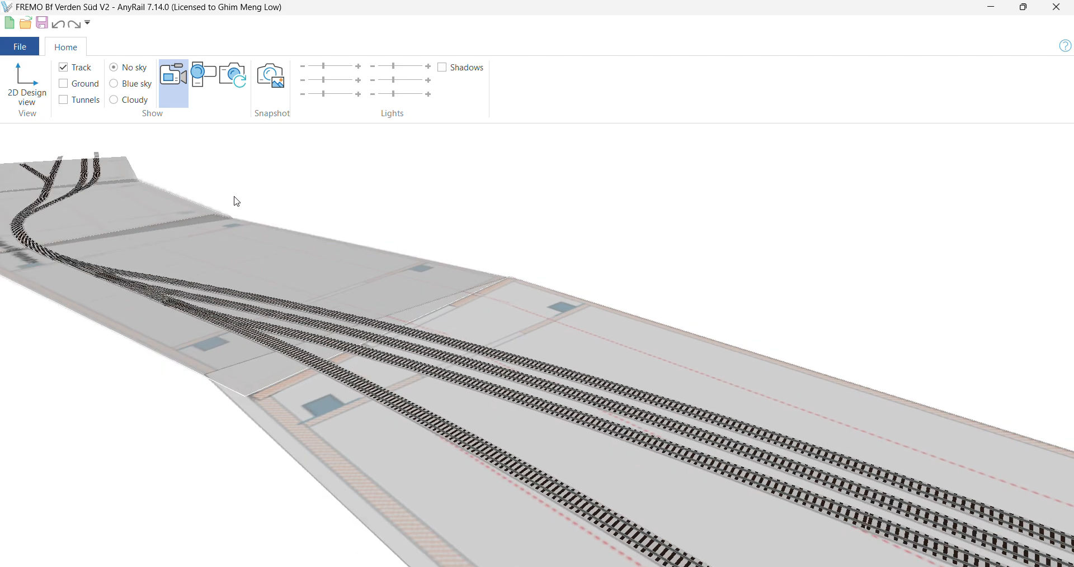Enable the Shadows checkbox
The width and height of the screenshot is (1074, 567).
[x=442, y=67]
